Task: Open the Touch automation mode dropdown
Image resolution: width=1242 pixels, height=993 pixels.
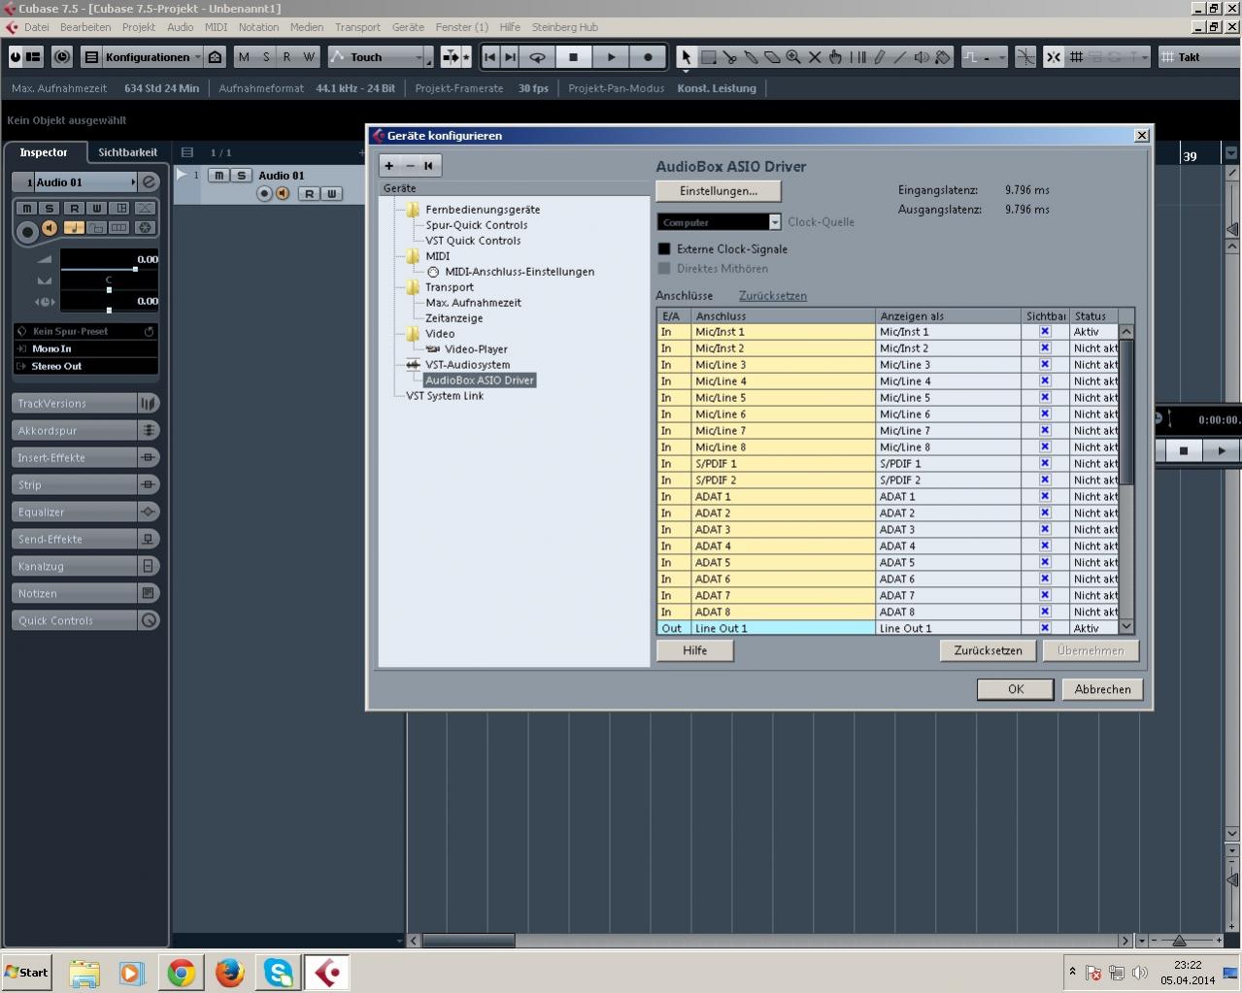Action: tap(377, 57)
